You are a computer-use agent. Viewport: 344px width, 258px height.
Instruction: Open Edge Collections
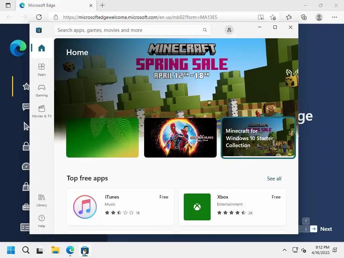[x=304, y=17]
